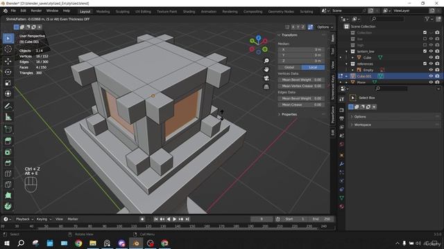Collapse references collection tree
This screenshot has width=444, height=249.
click(347, 64)
